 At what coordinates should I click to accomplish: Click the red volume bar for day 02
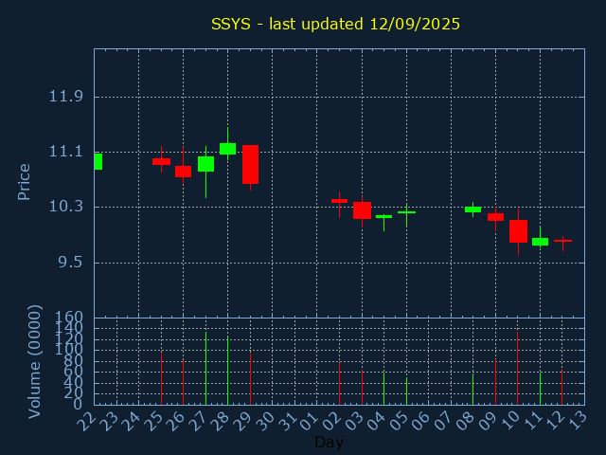[x=339, y=384]
